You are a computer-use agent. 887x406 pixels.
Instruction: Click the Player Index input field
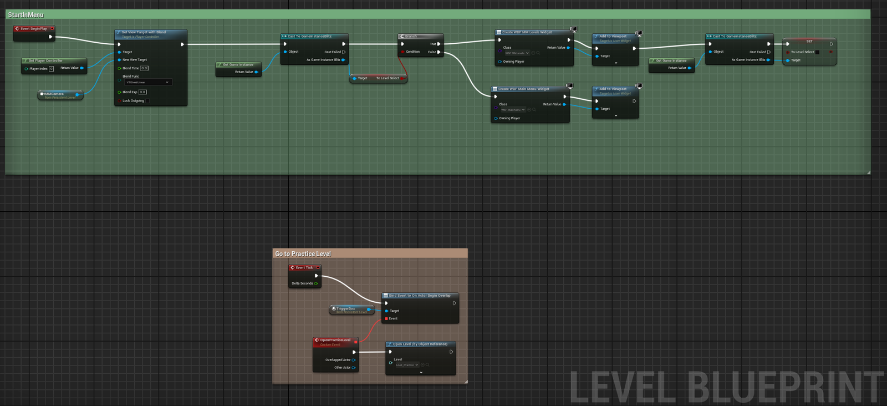(x=51, y=69)
